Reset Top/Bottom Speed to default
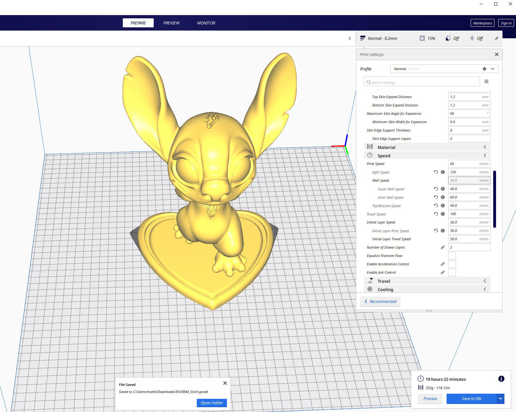Viewport: 516px width, 412px height. [x=436, y=206]
